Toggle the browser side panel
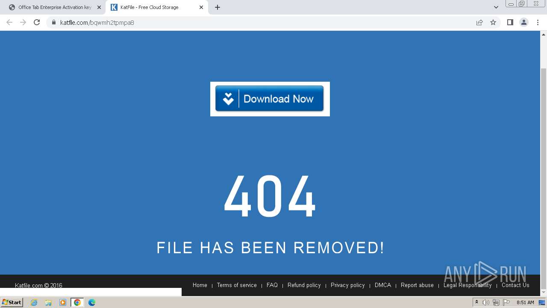 pos(510,22)
